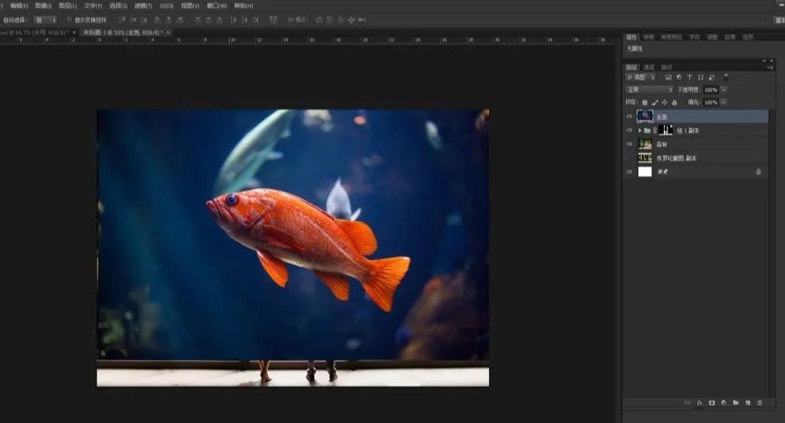The height and width of the screenshot is (423, 785).
Task: Open the 窗口(W) menu
Action: tap(217, 6)
